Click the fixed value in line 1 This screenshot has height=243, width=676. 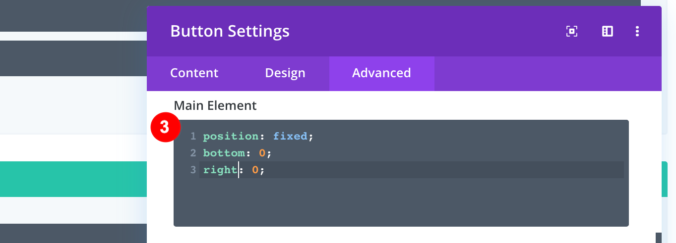290,136
